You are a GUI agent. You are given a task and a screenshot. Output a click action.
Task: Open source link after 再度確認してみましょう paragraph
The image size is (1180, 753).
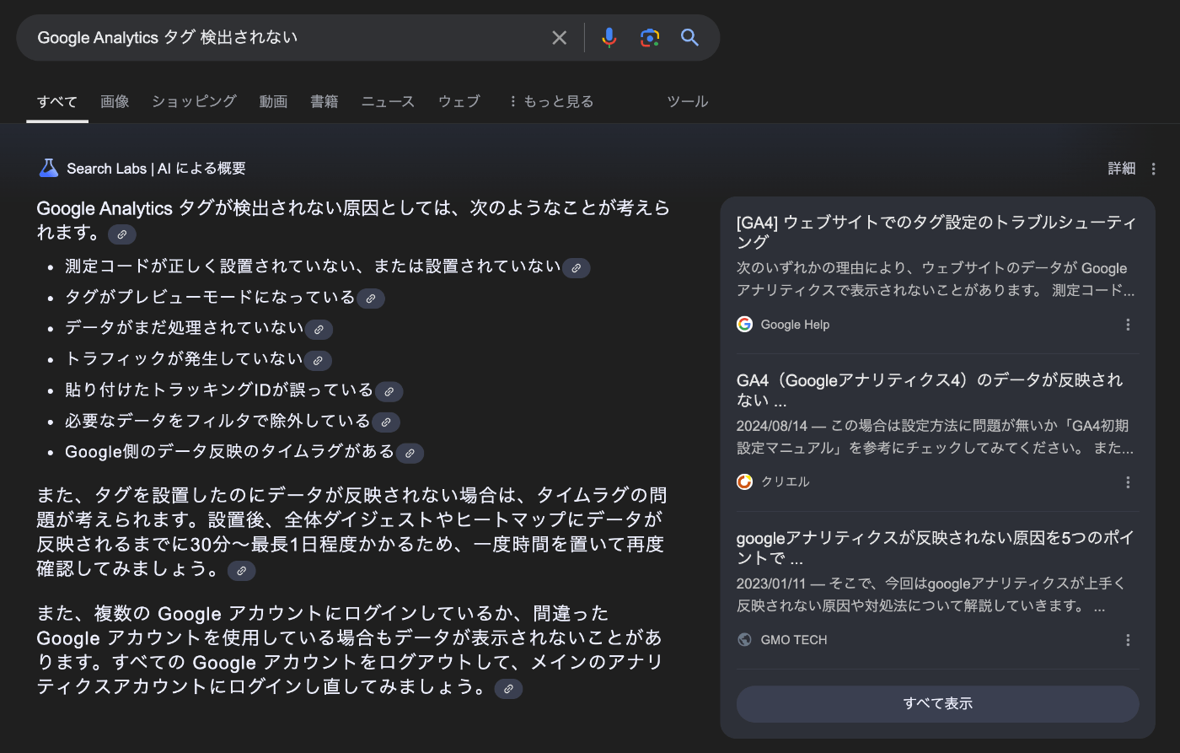point(241,571)
